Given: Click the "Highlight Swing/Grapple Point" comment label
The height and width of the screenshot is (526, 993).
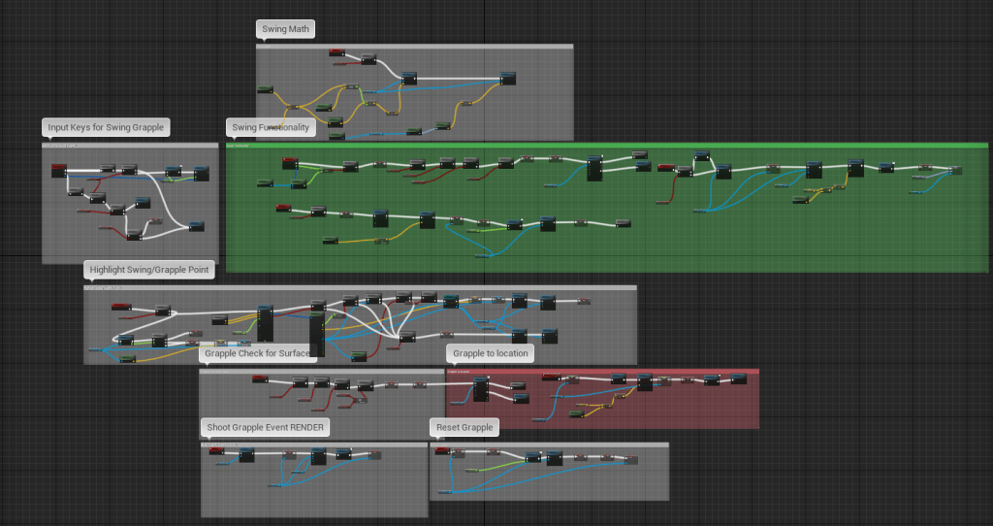Looking at the screenshot, I should click(x=148, y=269).
